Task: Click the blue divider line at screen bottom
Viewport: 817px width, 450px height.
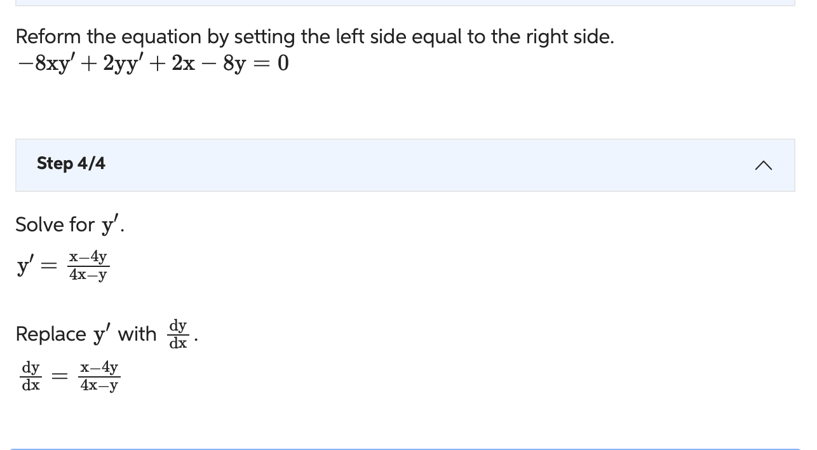Action: coord(405,449)
